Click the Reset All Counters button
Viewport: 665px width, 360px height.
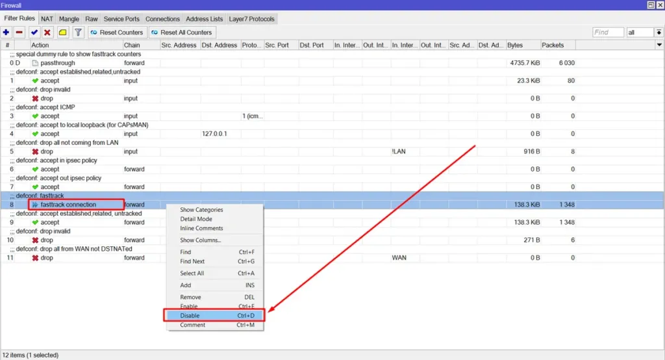click(x=181, y=32)
